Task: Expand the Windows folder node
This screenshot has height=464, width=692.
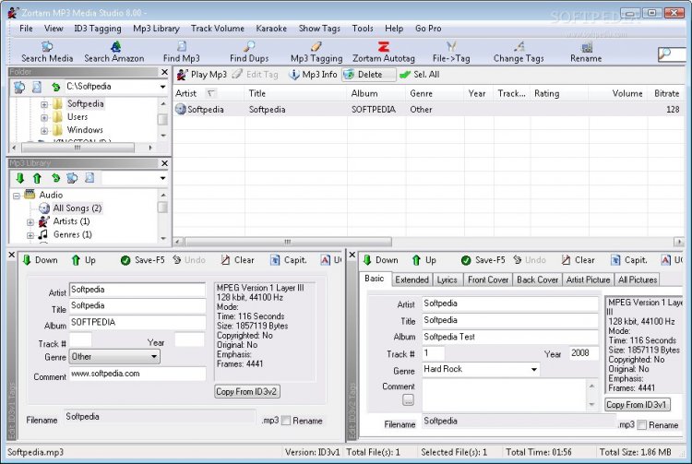Action: tap(44, 131)
